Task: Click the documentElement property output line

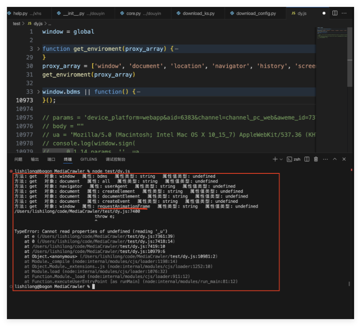Action: (131, 196)
